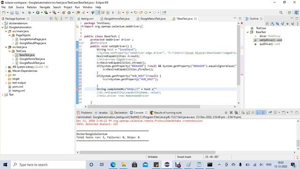Viewport: 300px width, 169px height.
Task: Switch to the testng.xml editor tab
Action: click(85, 19)
